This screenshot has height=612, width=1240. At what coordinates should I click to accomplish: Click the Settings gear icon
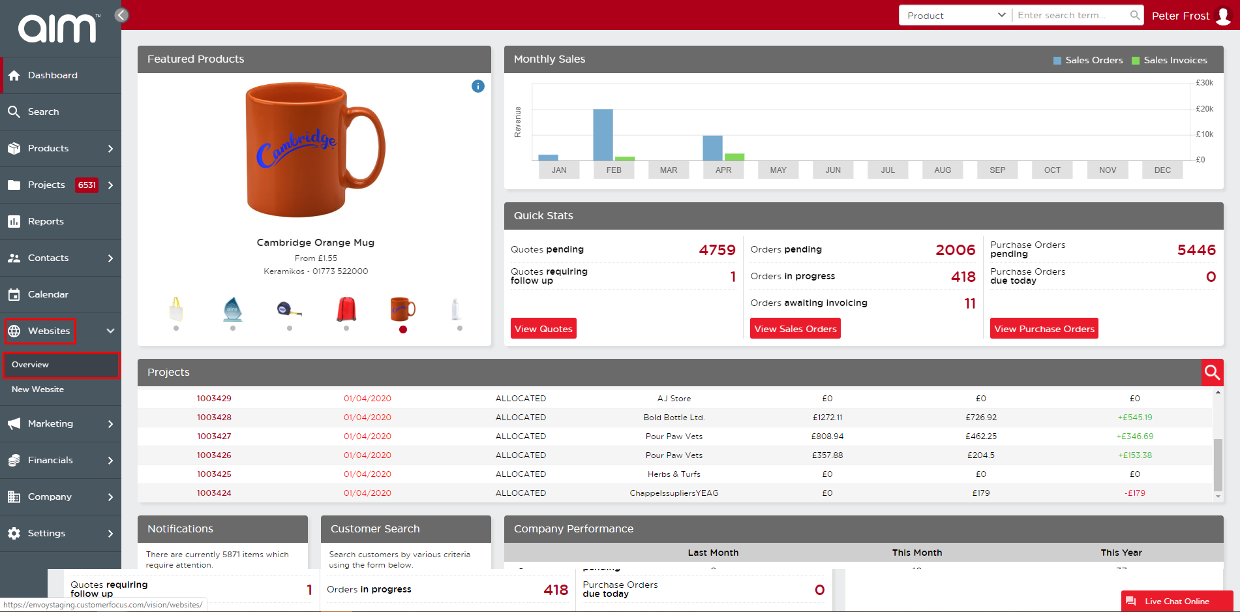pos(14,534)
